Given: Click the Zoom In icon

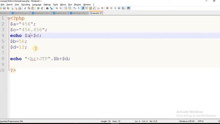Looking at the screenshot, I should (56, 8).
